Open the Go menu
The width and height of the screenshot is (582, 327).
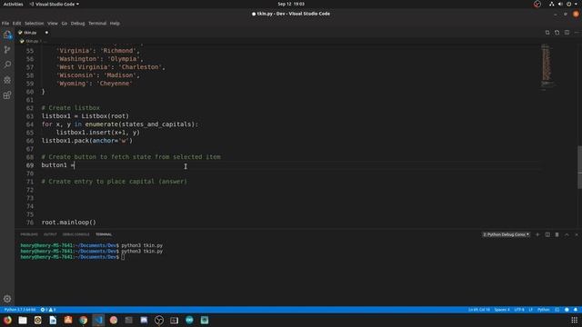65,24
